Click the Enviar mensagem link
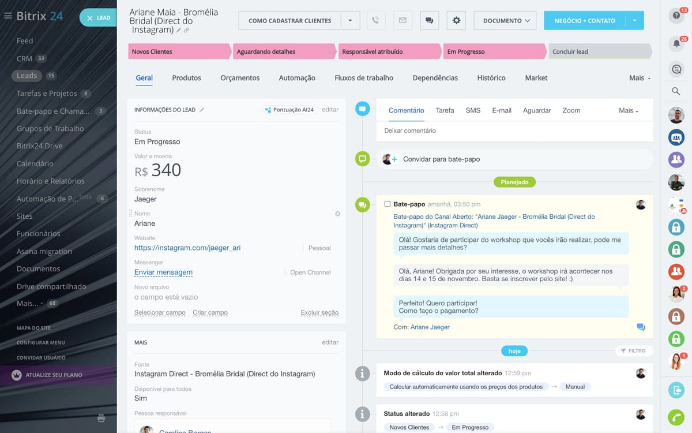This screenshot has height=433, width=692. (x=163, y=272)
